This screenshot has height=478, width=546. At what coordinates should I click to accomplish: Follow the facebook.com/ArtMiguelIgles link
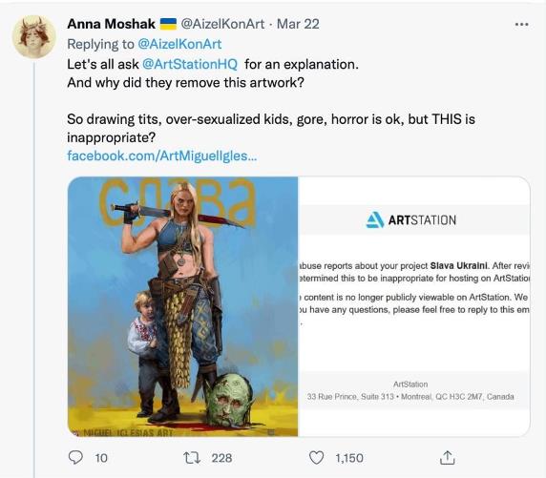tap(162, 156)
